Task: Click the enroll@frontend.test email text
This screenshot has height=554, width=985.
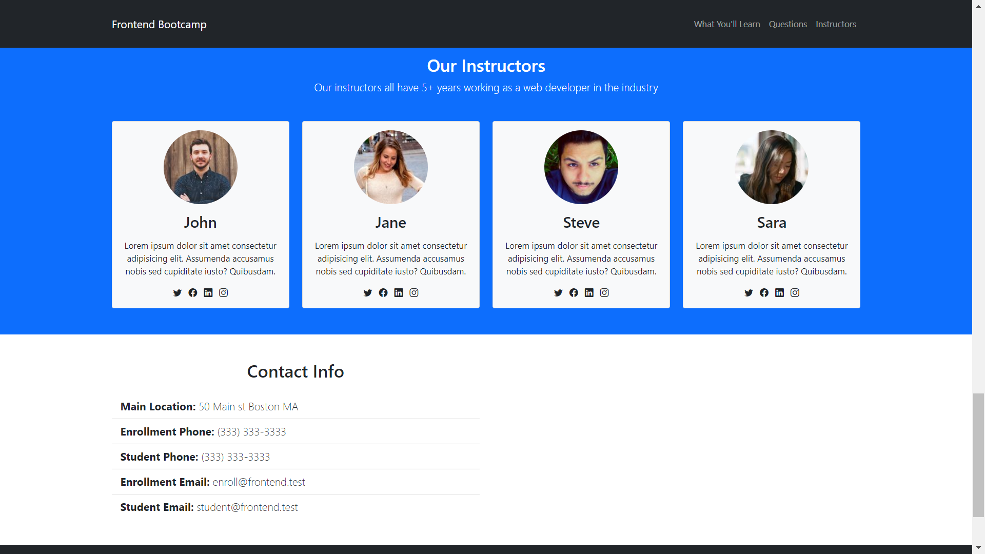Action: tap(259, 482)
